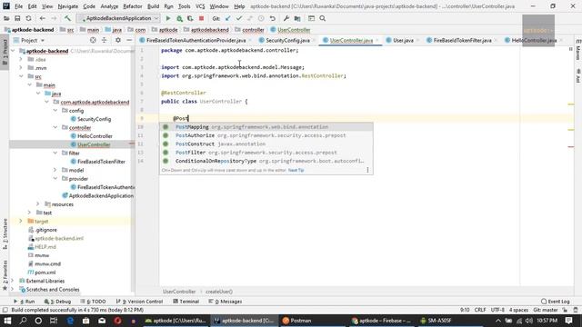Screen dimensions: 582x327
Task: Open HelloController in project tree
Action: click(x=95, y=136)
